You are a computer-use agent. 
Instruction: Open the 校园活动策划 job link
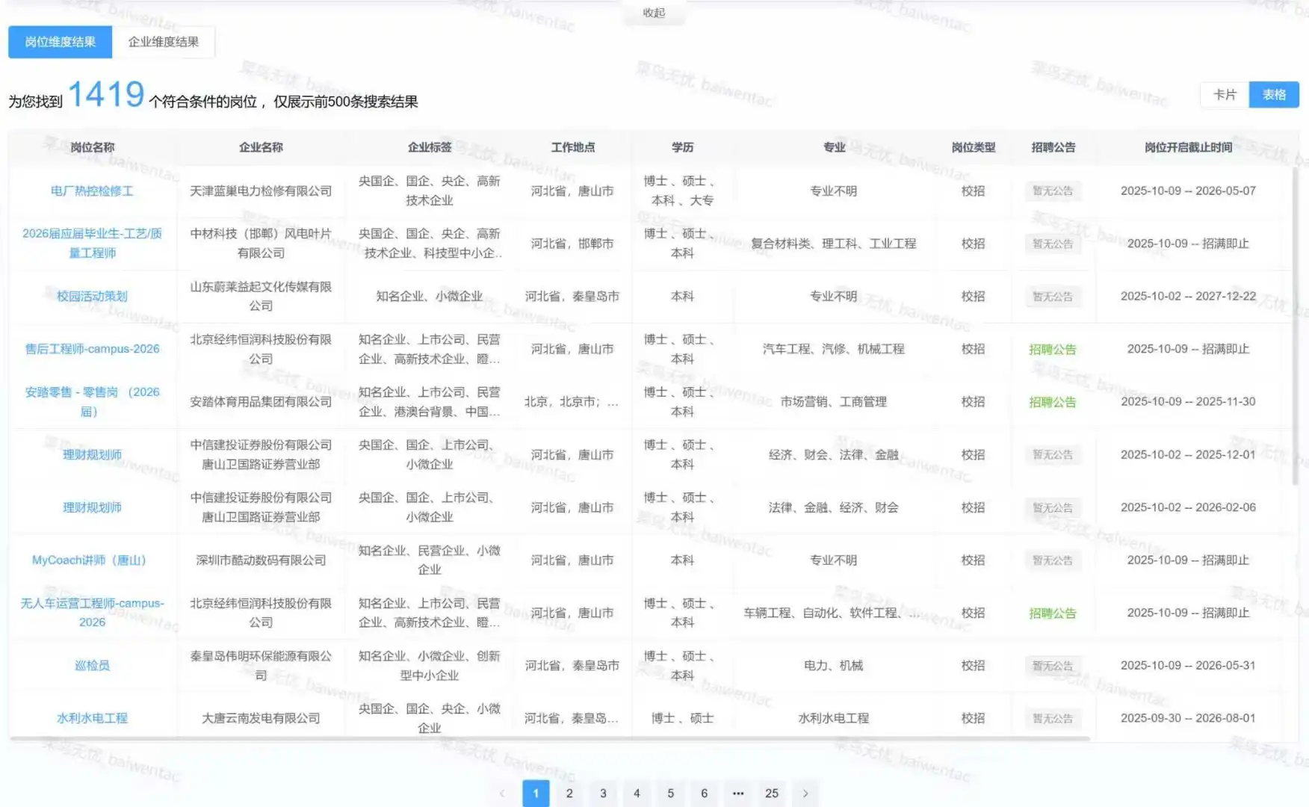[91, 296]
